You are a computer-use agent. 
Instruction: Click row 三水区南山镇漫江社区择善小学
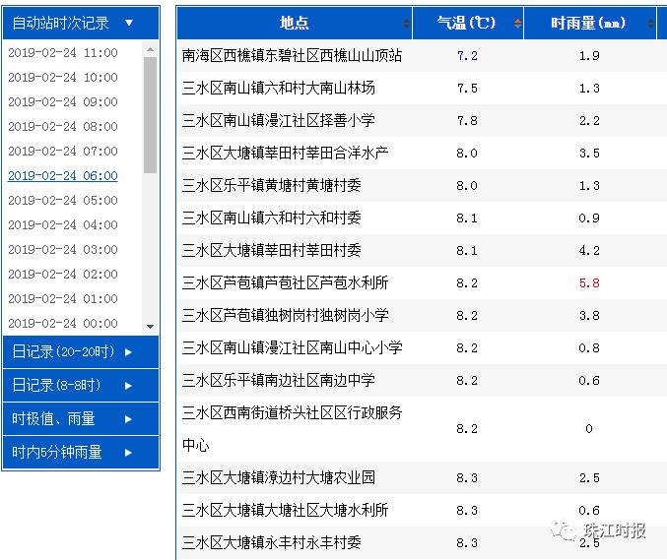(422, 121)
